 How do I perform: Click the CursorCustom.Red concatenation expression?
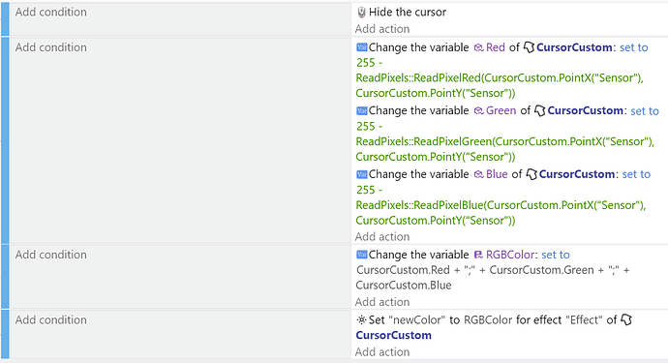[493, 278]
